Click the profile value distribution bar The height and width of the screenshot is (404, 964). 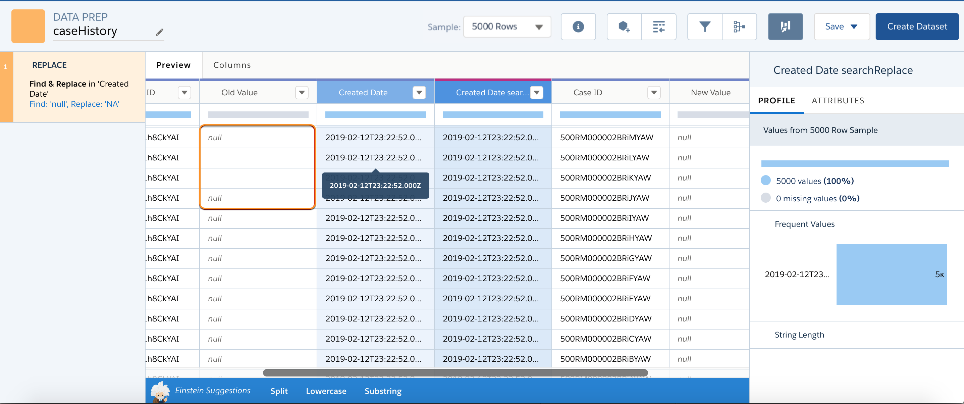pos(855,164)
